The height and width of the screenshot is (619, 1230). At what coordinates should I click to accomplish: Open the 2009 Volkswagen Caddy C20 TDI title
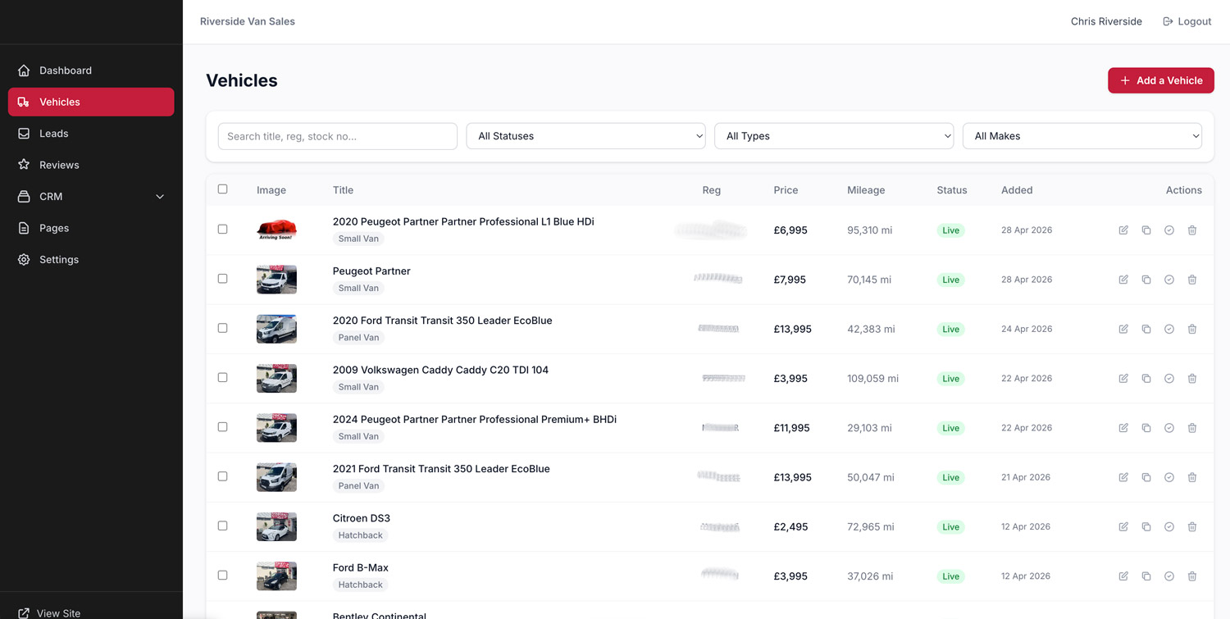[x=440, y=370]
